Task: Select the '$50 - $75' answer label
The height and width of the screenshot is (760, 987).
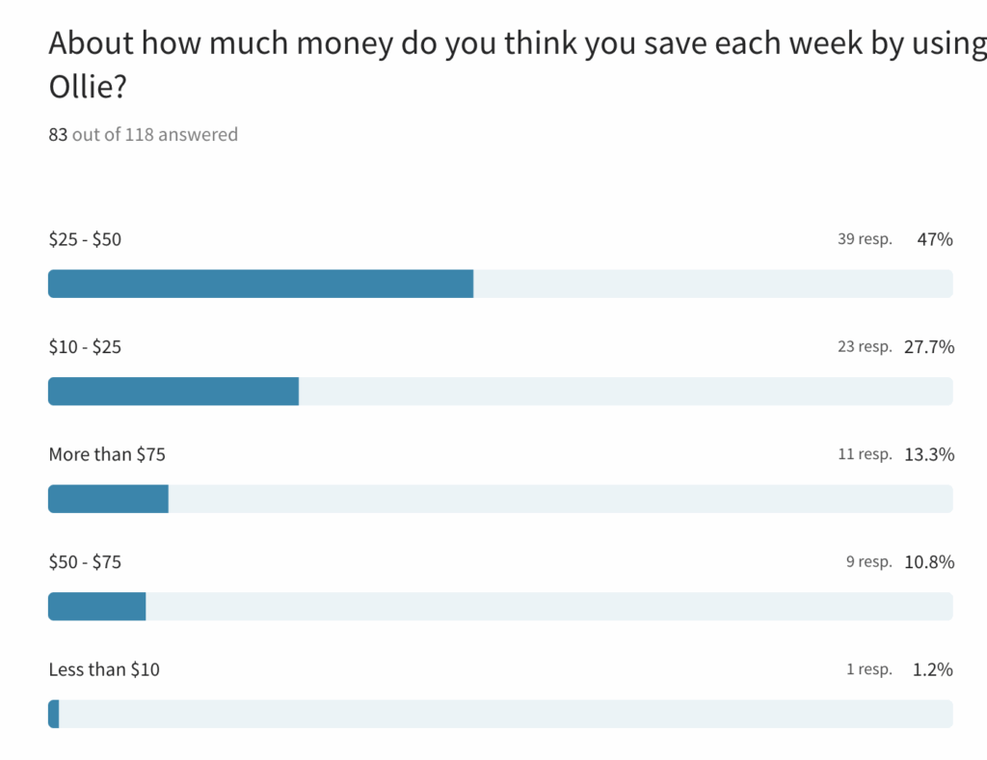Action: pyautogui.click(x=85, y=561)
